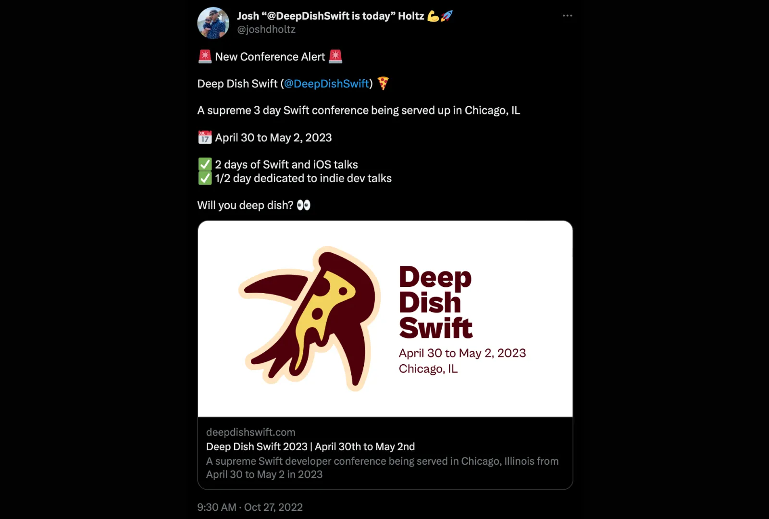The width and height of the screenshot is (769, 519).
Task: Click the flexed bicep emoji in the username
Action: [434, 15]
